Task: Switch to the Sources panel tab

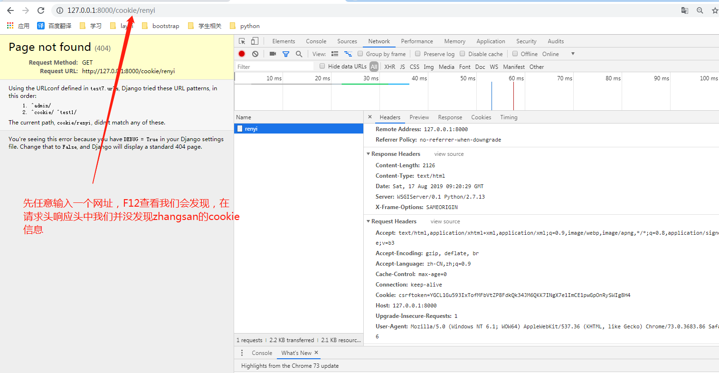Action: [x=347, y=41]
